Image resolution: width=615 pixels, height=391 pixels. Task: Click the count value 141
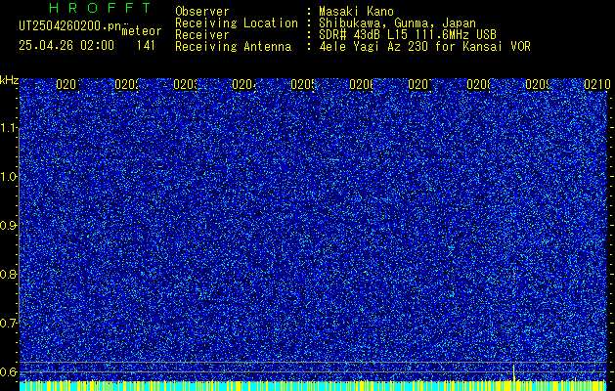(x=146, y=46)
